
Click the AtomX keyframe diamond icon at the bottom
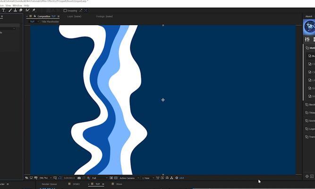307,176
